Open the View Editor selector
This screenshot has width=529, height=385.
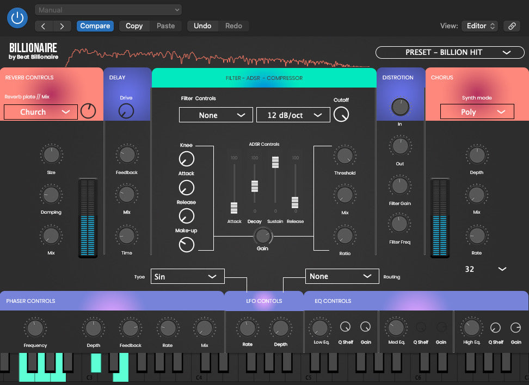[x=480, y=26]
